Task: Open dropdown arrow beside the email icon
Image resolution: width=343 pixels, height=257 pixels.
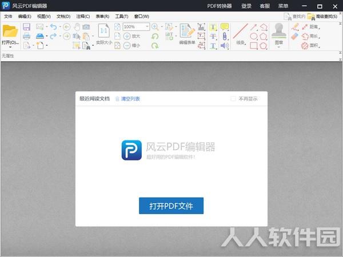Action: point(47,27)
